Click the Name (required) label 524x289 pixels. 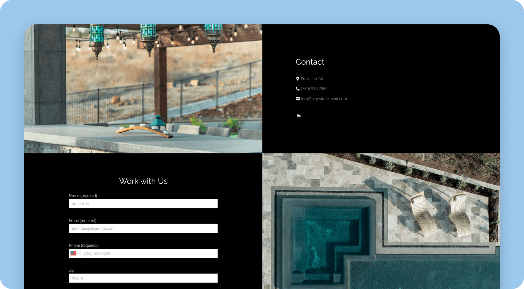tap(83, 195)
